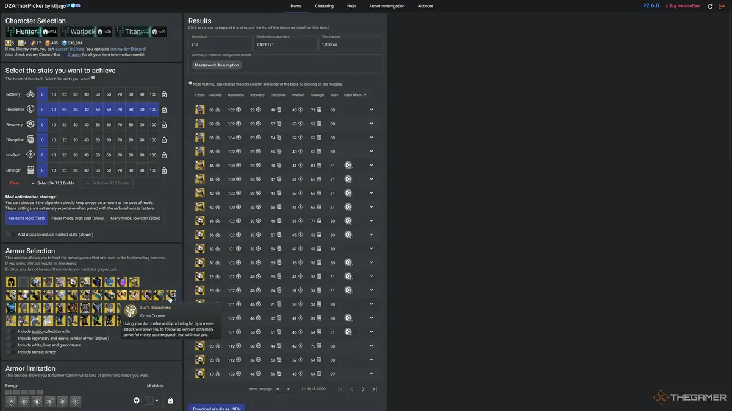Lock the Recovery stat
This screenshot has height=411, width=732.
click(x=164, y=125)
